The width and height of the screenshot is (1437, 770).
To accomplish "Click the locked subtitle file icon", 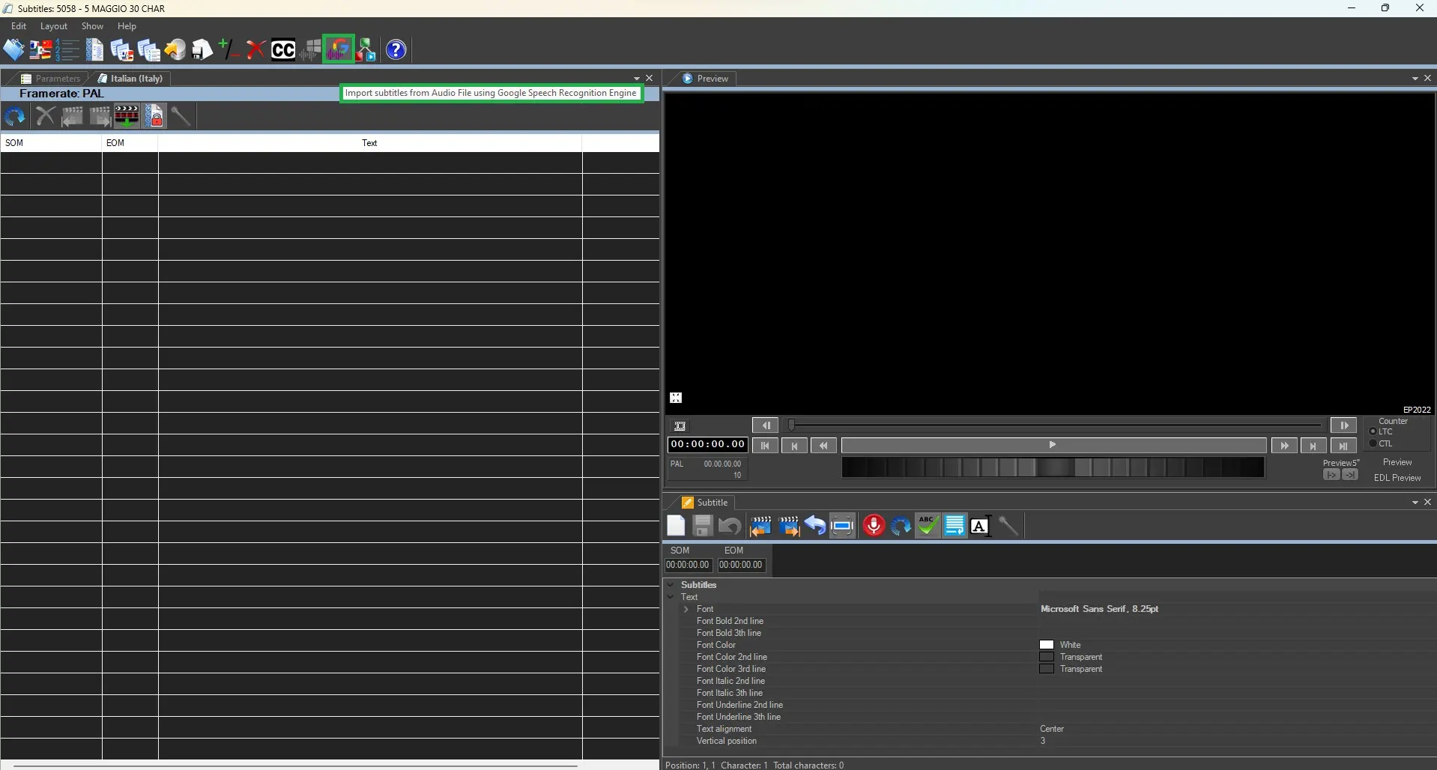I will (154, 117).
